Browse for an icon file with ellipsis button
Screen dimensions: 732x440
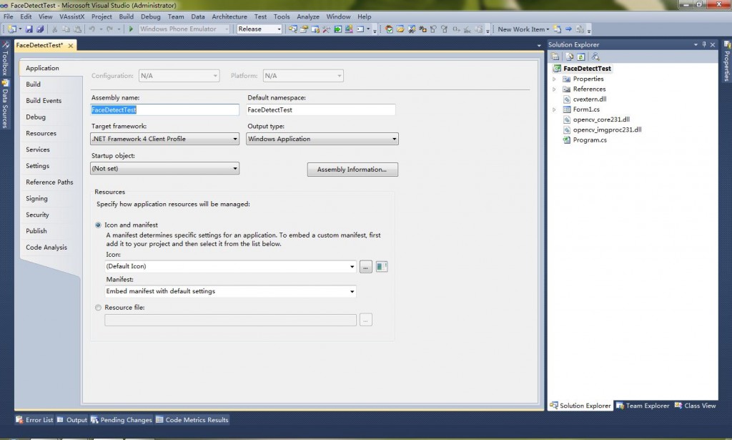365,267
